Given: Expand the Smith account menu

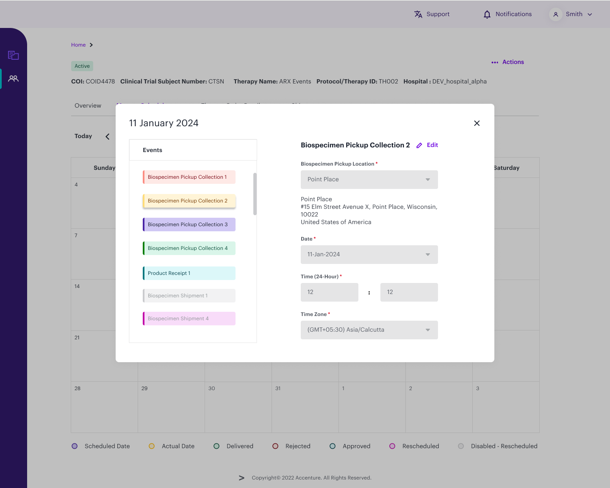Looking at the screenshot, I should [x=590, y=14].
